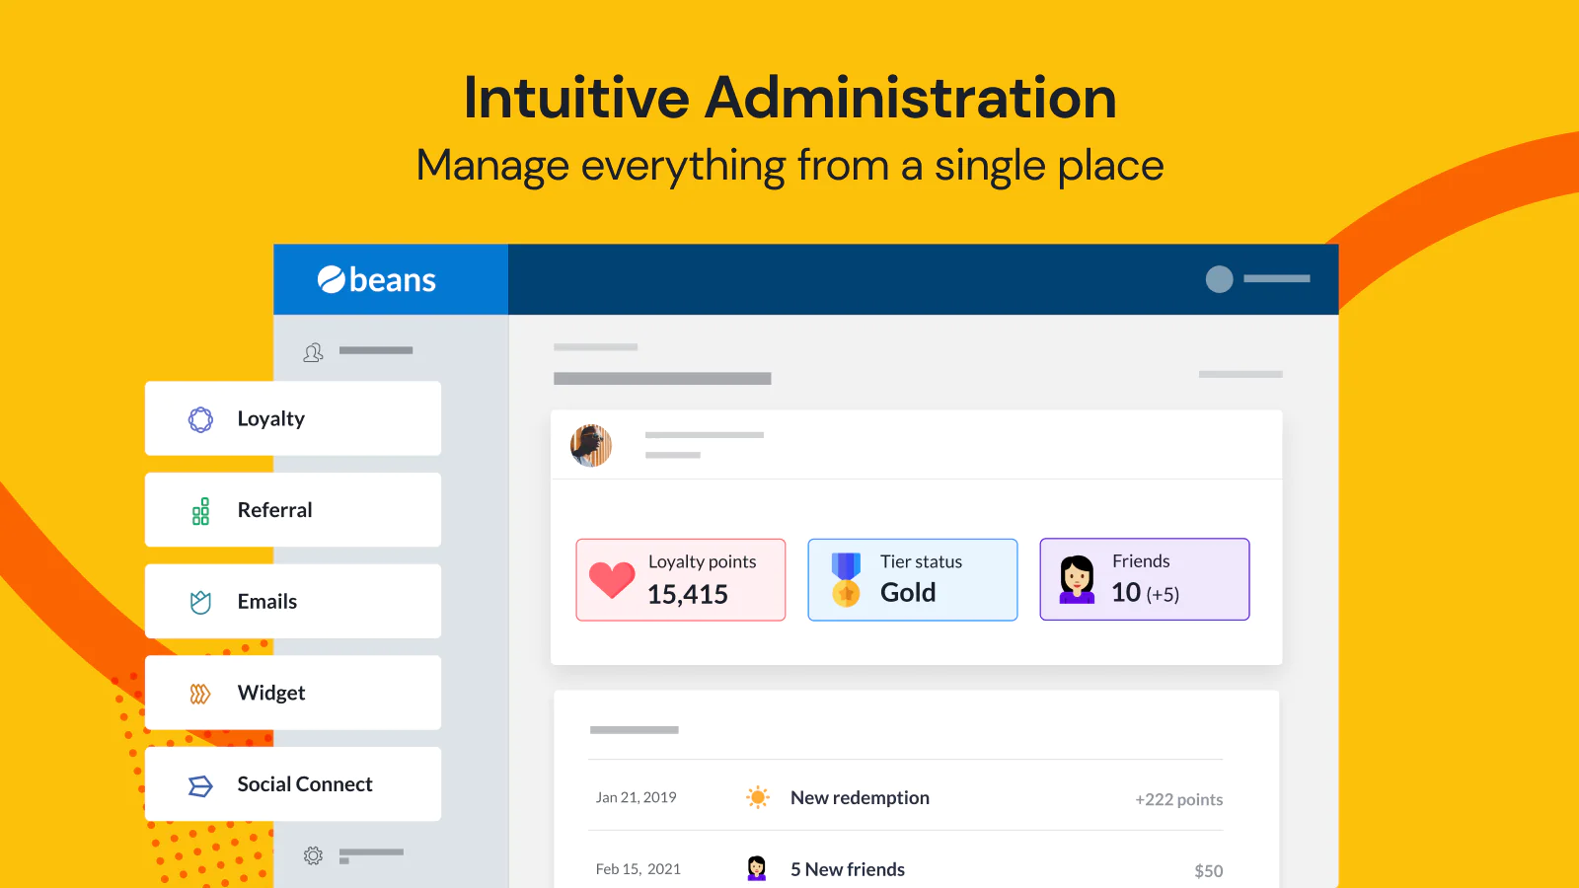Click the beans logo in header
The width and height of the screenshot is (1579, 888).
pos(376,280)
